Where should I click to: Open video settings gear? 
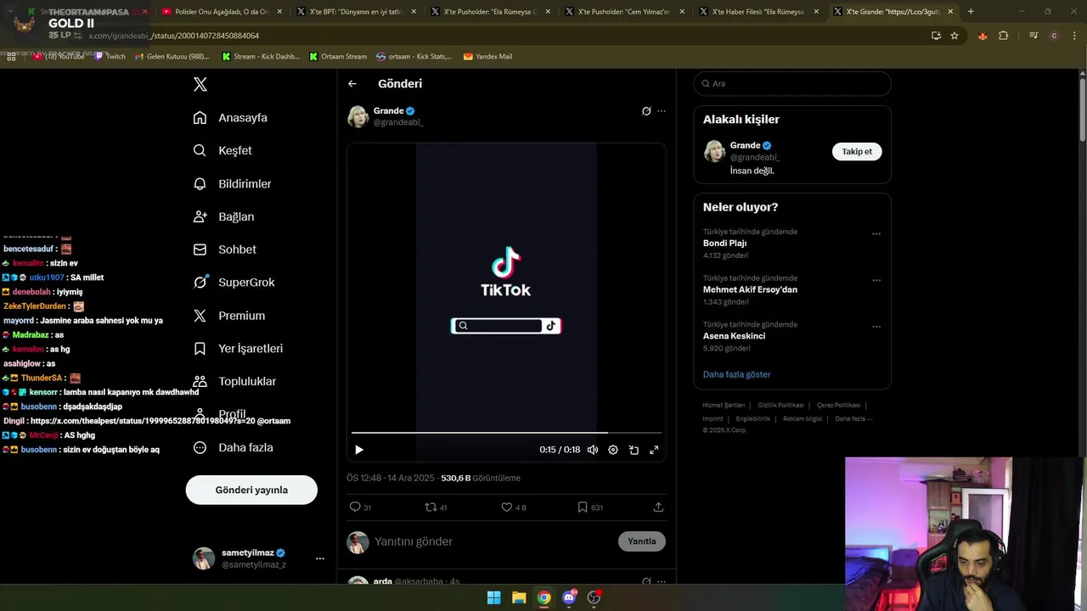[613, 450]
